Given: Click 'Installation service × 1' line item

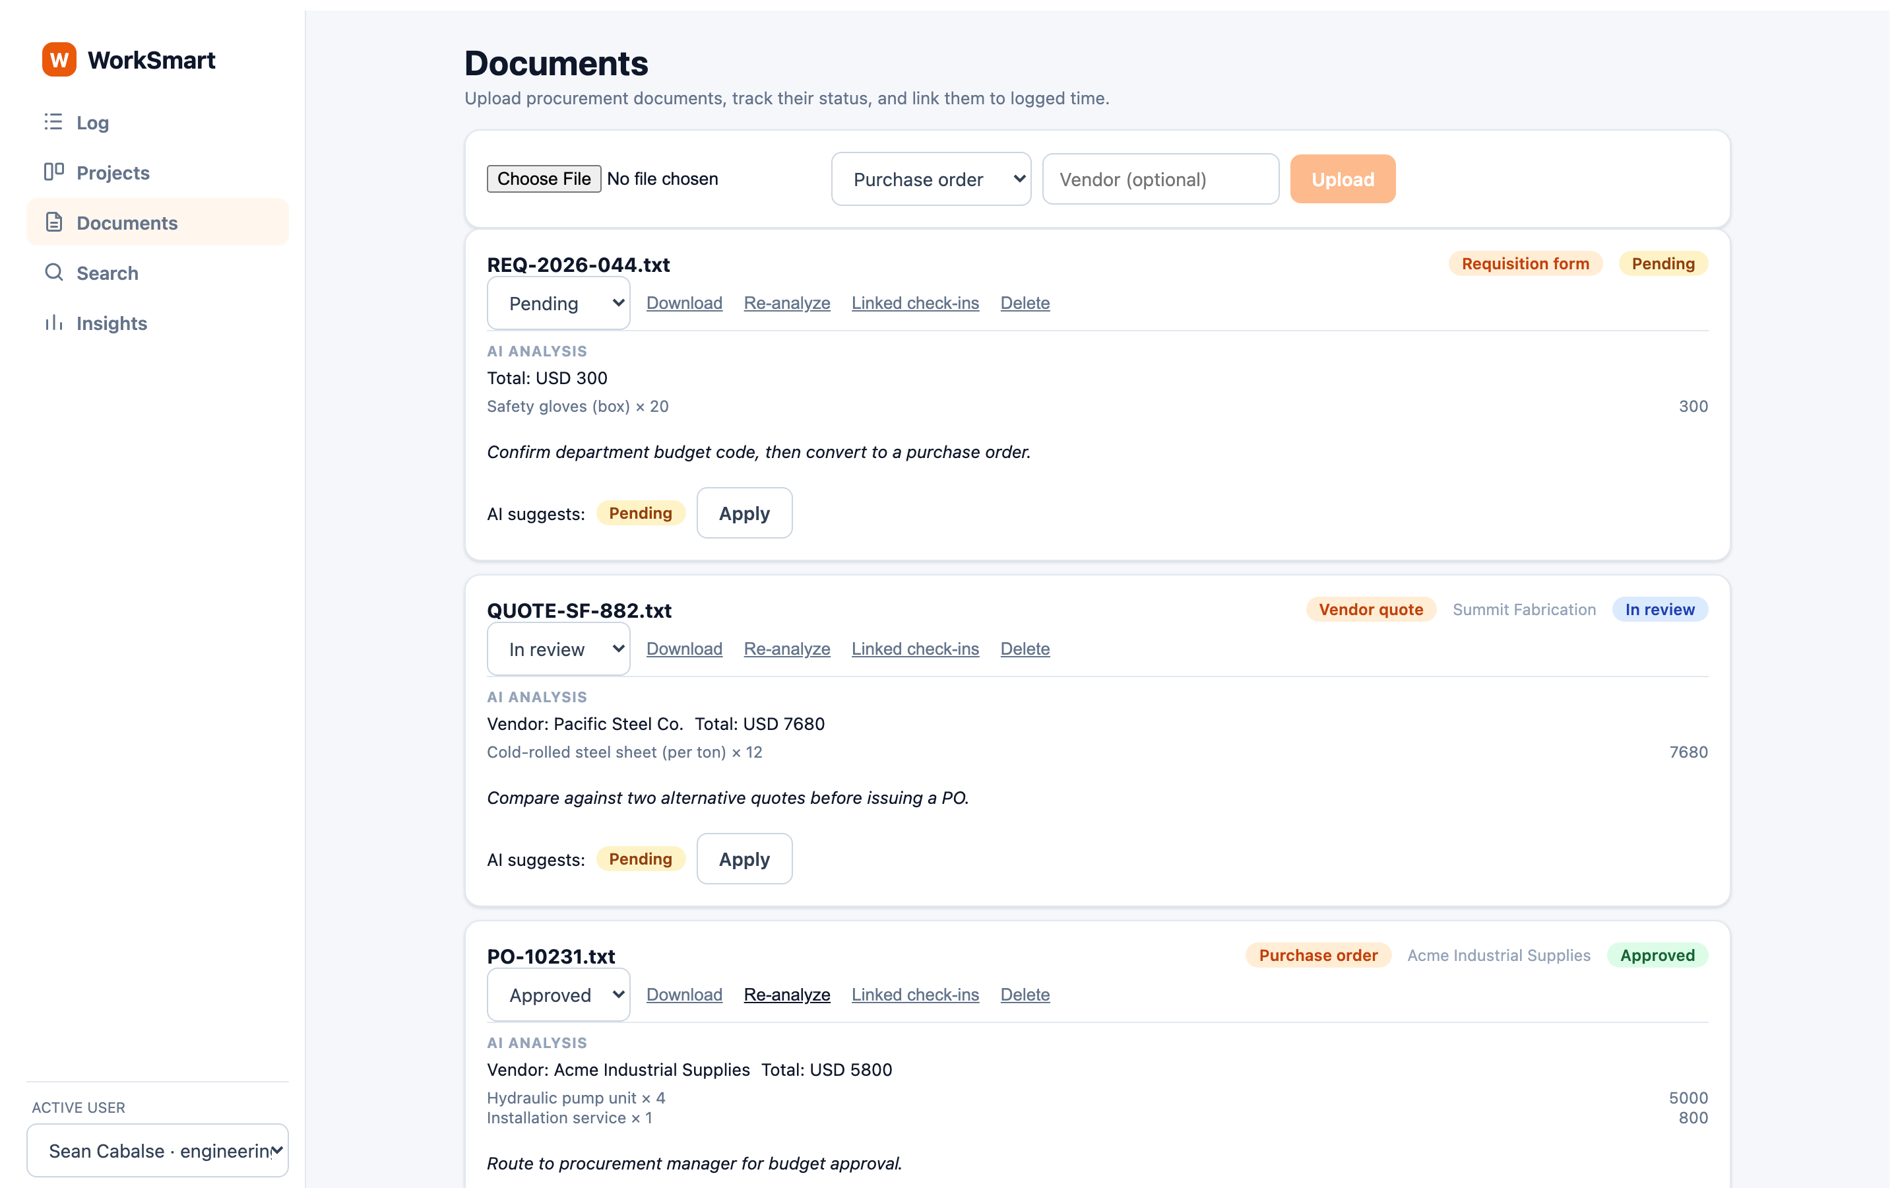Looking at the screenshot, I should click(569, 1117).
